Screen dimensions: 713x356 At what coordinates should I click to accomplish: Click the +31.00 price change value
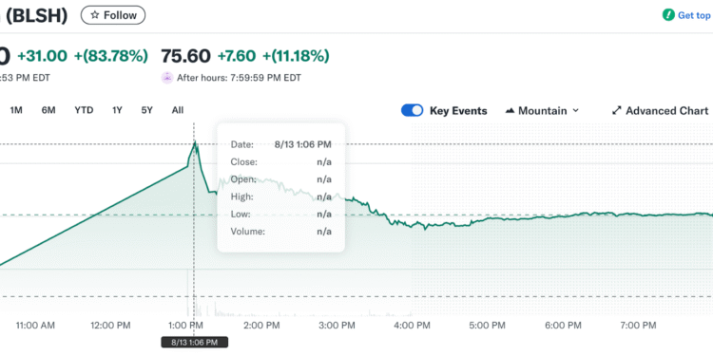[x=42, y=56]
